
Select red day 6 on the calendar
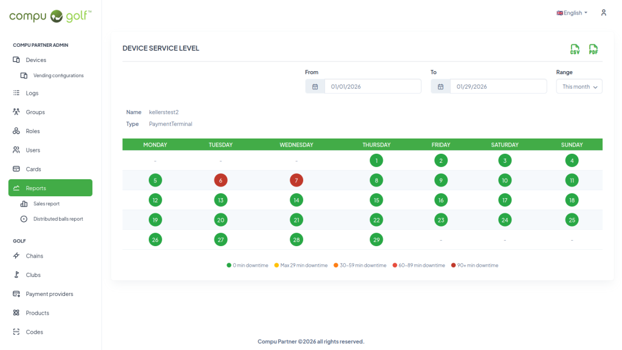(x=220, y=180)
